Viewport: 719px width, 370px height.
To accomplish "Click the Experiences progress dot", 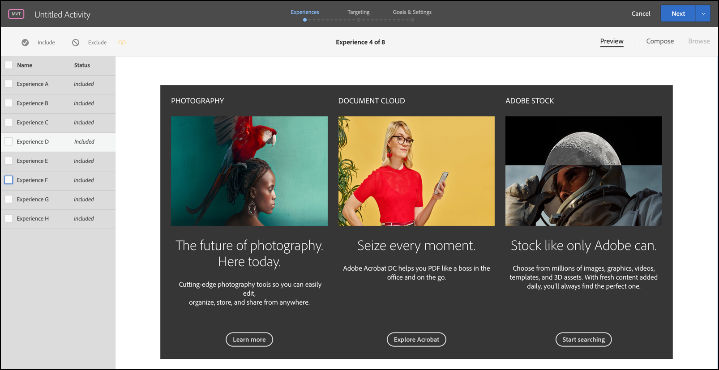I will click(305, 20).
